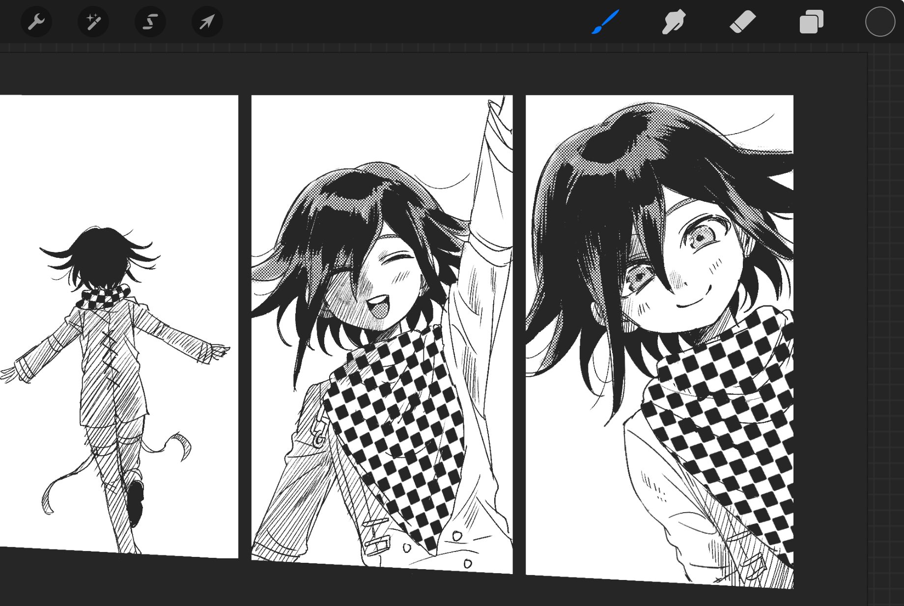Tap the middle panel with raised arm

pos(382,334)
